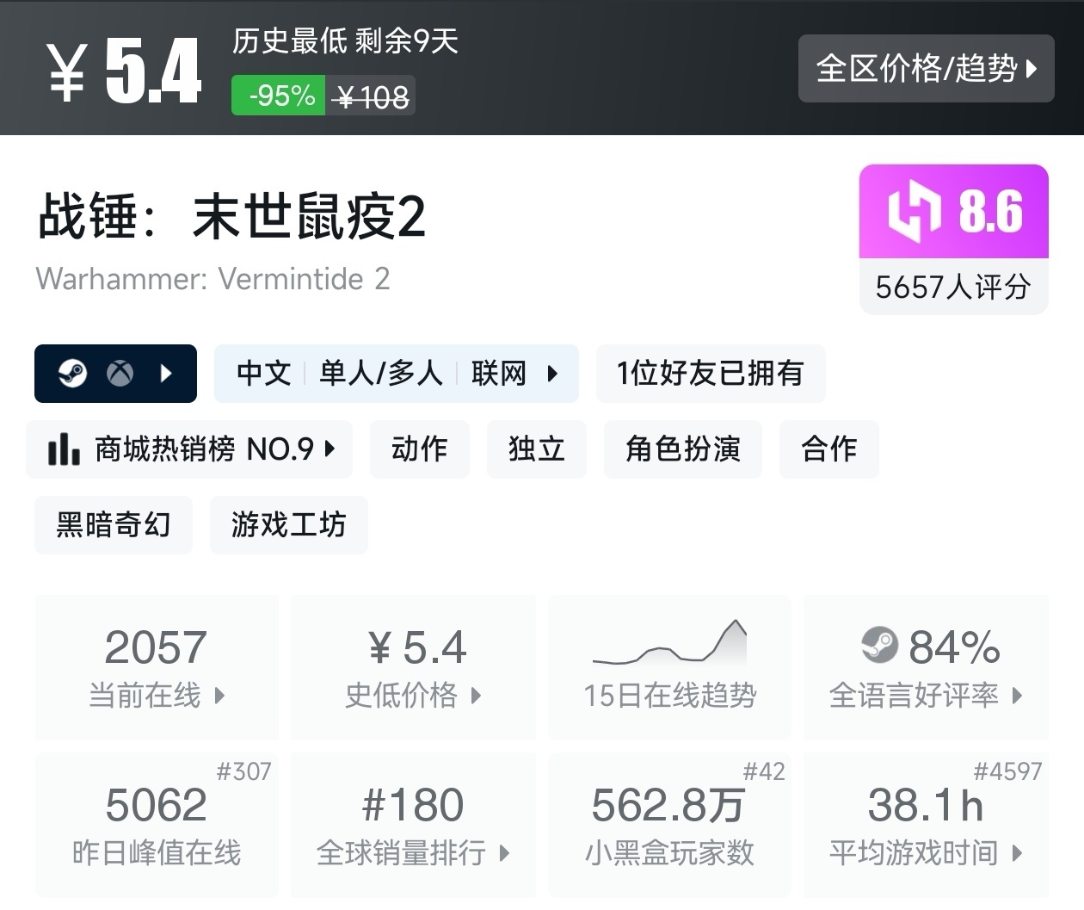The image size is (1084, 910).
Task: Tap the 游戏工坊 tag
Action: click(289, 524)
